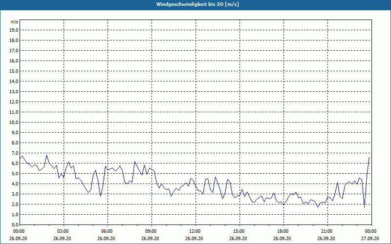Select the "19,0" y-axis label

pyautogui.click(x=14, y=30)
